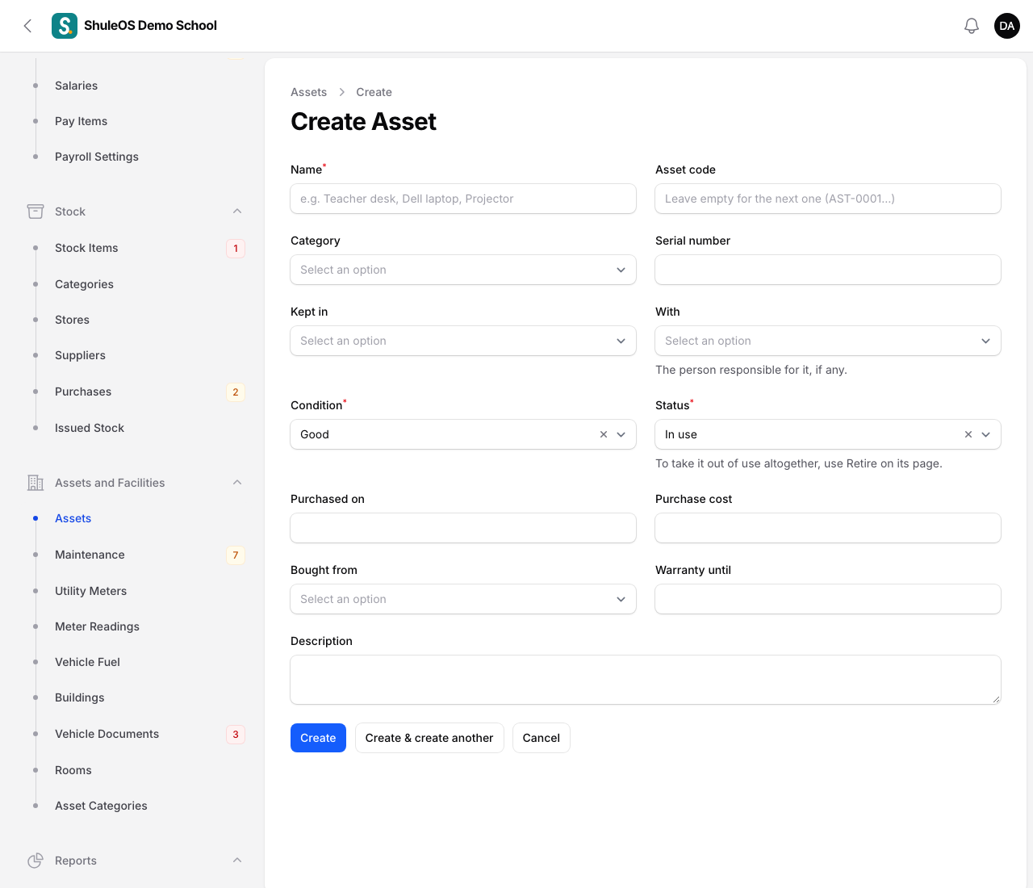Open Stores
This screenshot has height=888, width=1033.
point(72,320)
